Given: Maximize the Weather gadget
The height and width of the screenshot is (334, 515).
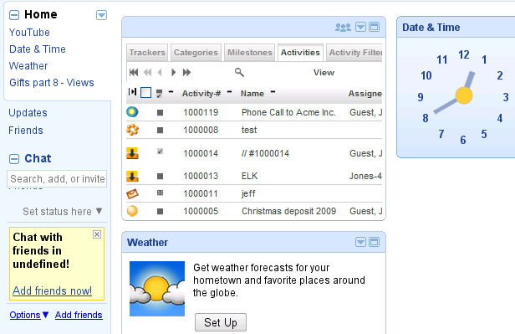Looking at the screenshot, I should coord(374,242).
